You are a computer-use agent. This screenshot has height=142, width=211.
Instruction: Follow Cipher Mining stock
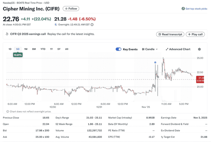(x=71, y=8)
